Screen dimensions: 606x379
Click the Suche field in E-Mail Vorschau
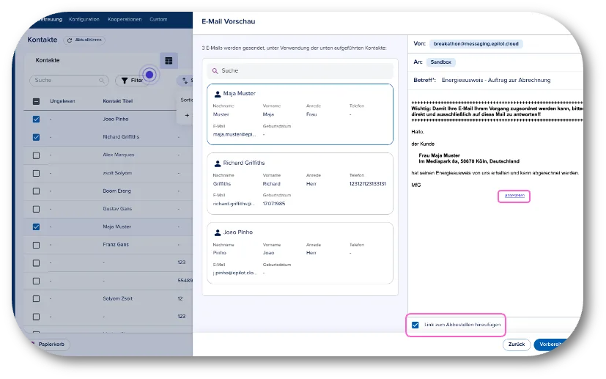click(300, 71)
